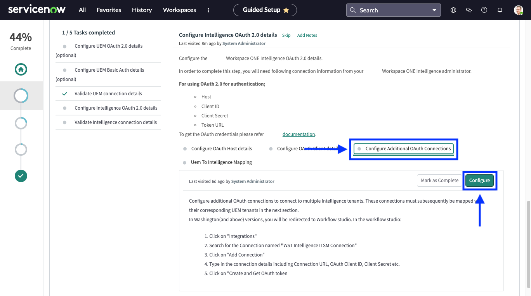Expand the completed green step circle in the progress track

coord(21,176)
